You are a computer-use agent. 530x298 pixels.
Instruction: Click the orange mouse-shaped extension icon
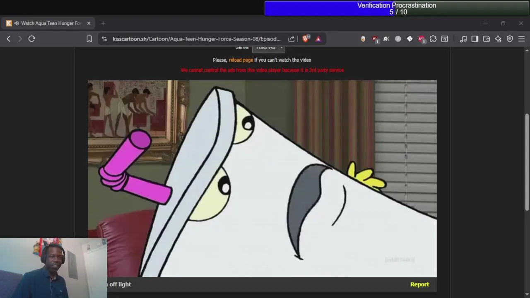[x=363, y=39]
